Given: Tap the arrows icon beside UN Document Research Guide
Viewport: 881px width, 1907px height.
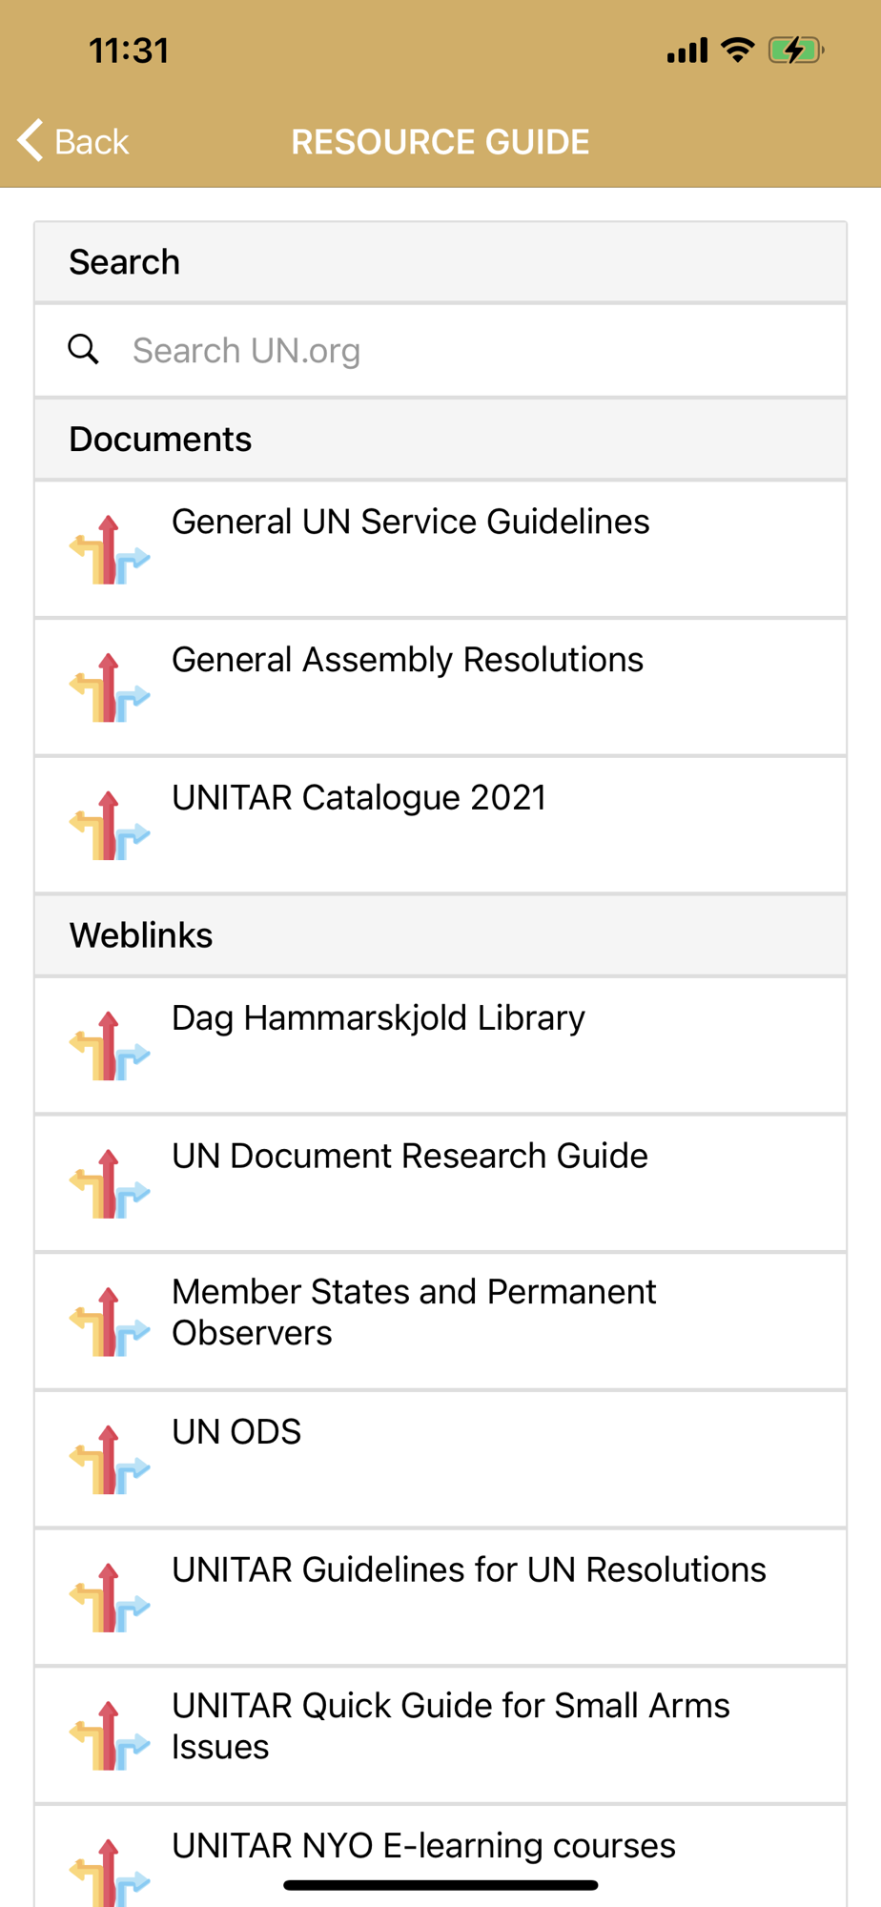Looking at the screenshot, I should [x=110, y=1184].
